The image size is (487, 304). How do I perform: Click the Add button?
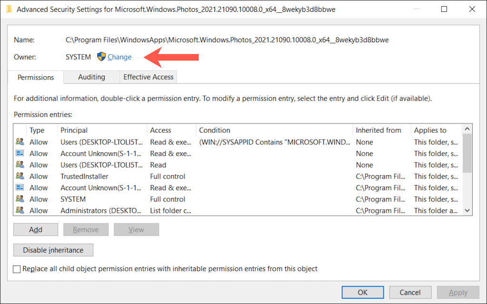(x=36, y=230)
